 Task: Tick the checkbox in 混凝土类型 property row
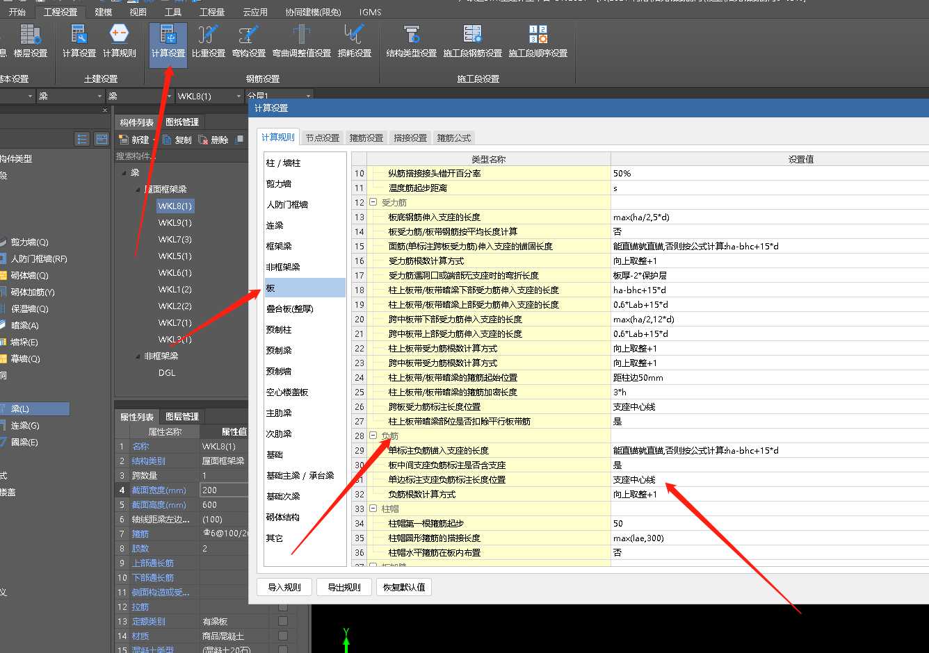click(x=283, y=650)
